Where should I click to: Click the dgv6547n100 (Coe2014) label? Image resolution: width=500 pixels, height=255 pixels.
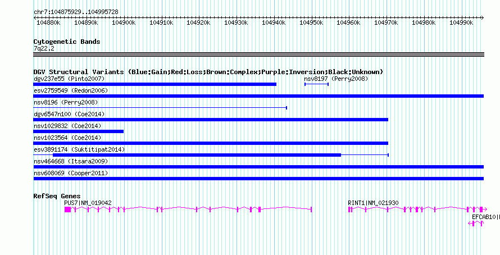(x=69, y=114)
